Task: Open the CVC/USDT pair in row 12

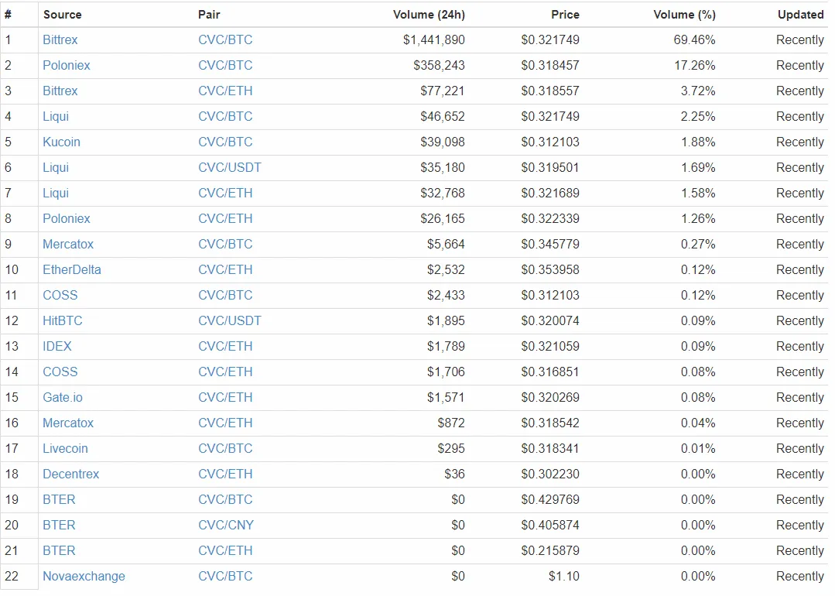Action: 230,321
